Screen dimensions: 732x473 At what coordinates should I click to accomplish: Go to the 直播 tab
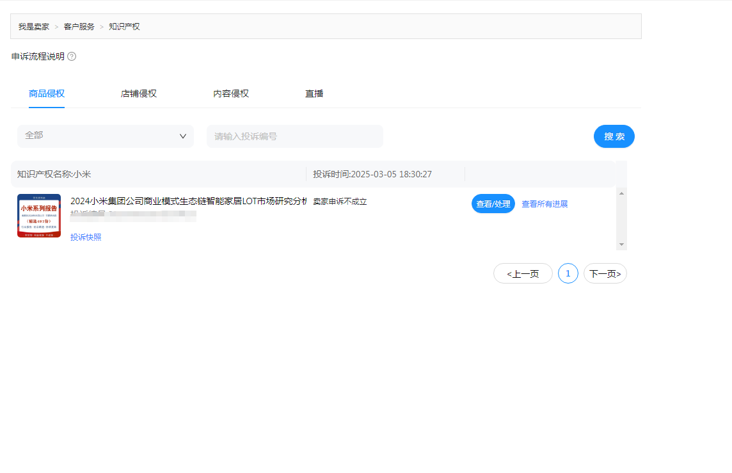coord(314,94)
